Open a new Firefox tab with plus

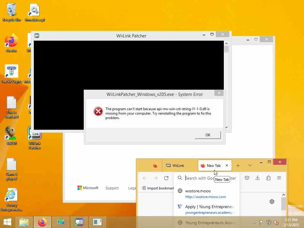(x=238, y=166)
